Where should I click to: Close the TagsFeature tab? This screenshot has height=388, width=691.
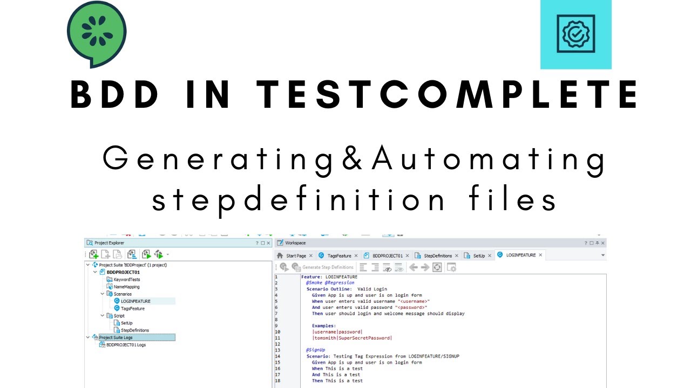[x=356, y=255]
